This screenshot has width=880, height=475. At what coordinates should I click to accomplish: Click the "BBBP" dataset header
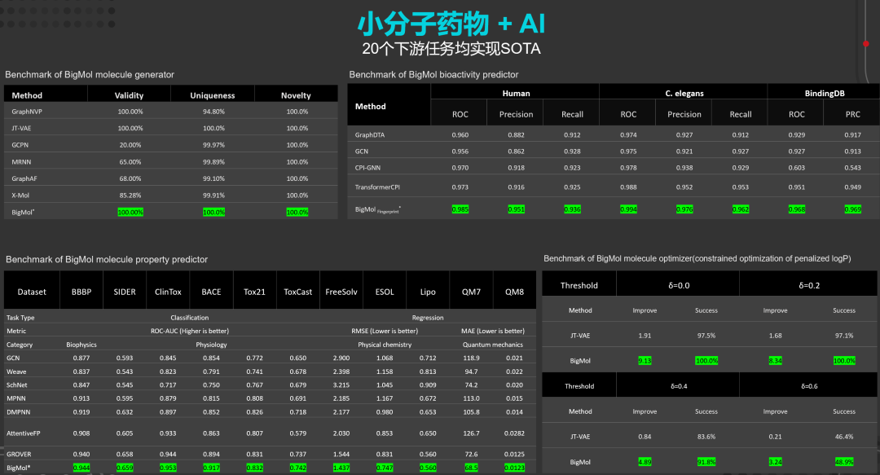[81, 292]
